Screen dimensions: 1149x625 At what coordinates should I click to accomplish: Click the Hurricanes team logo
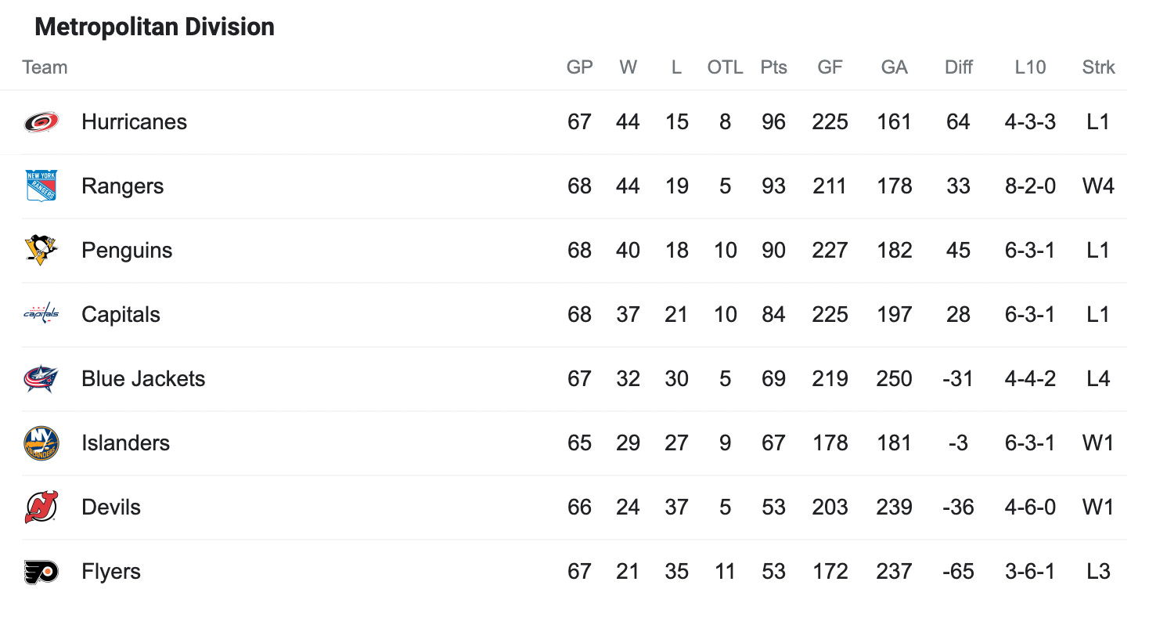click(41, 122)
